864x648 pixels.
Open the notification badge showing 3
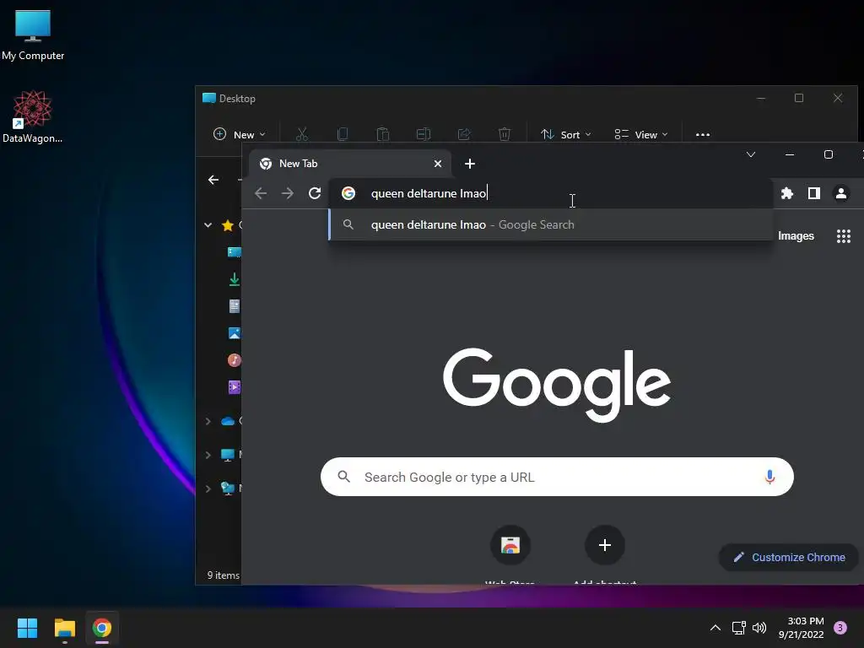(840, 628)
